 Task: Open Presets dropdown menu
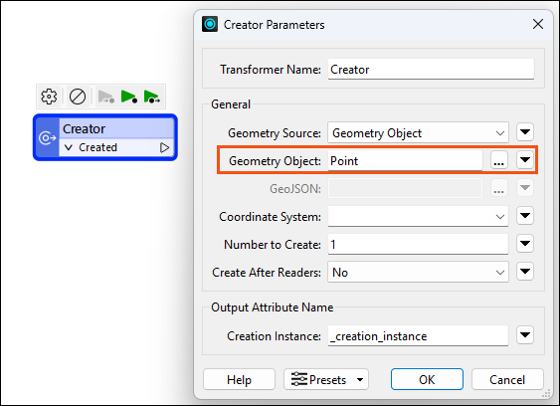326,379
